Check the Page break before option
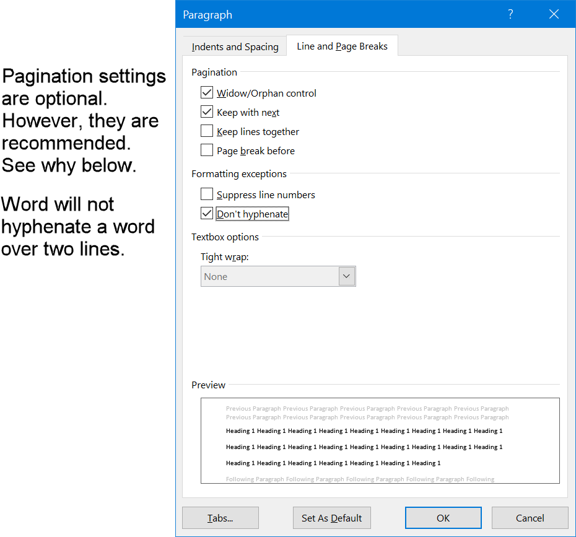 [207, 150]
